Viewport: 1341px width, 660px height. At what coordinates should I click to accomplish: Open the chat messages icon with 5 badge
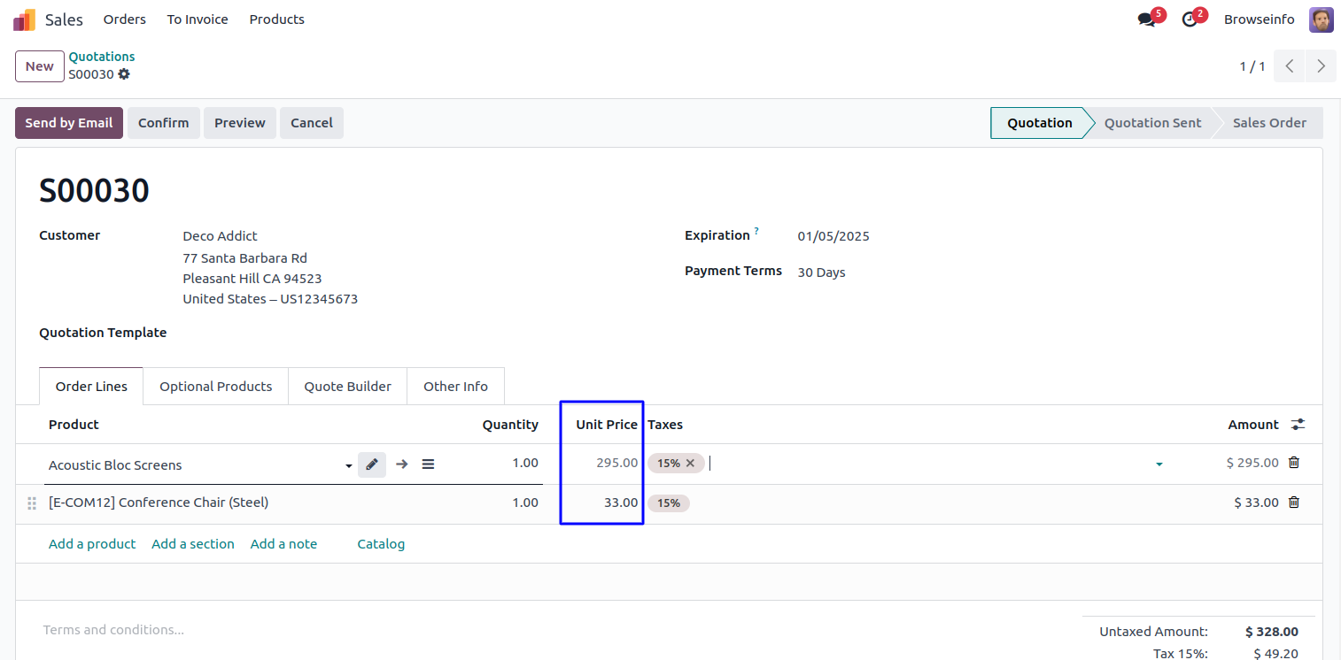click(x=1147, y=19)
